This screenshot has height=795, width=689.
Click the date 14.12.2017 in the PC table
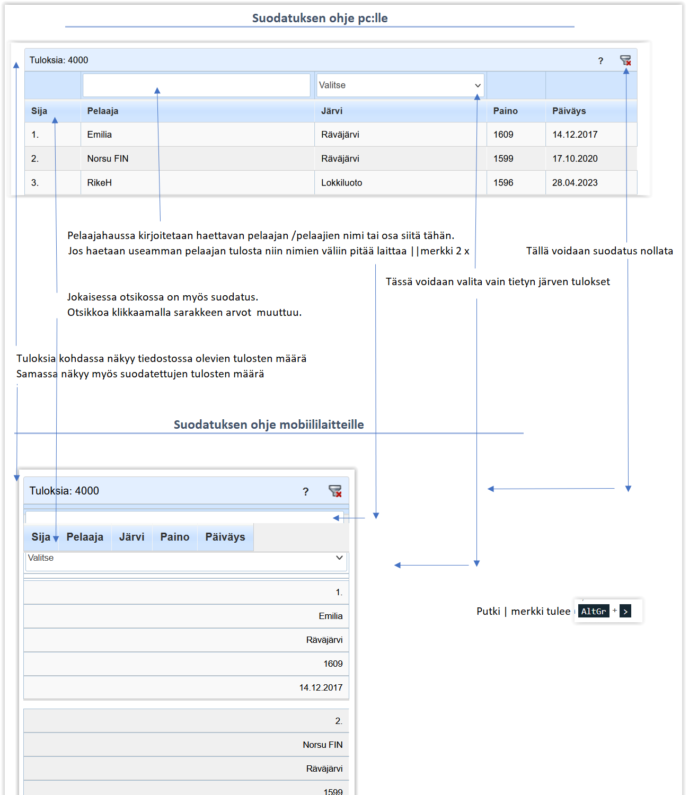[575, 135]
